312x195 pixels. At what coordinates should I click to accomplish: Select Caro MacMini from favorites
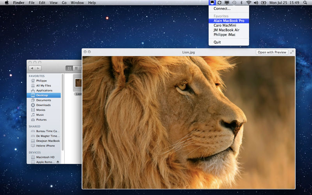[229, 25]
